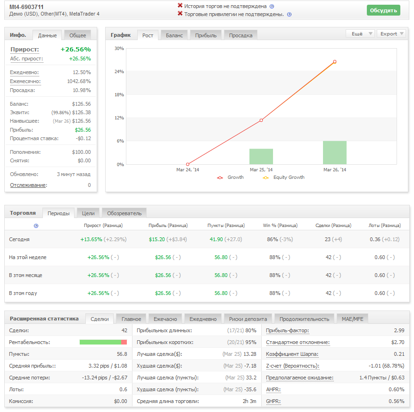414x412 pixels.
Task: Open the Обозреватель tab
Action: [x=124, y=213]
